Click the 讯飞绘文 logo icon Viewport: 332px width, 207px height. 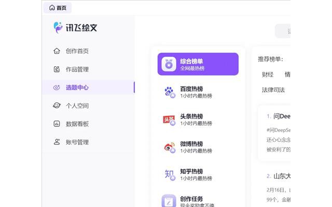pos(58,27)
